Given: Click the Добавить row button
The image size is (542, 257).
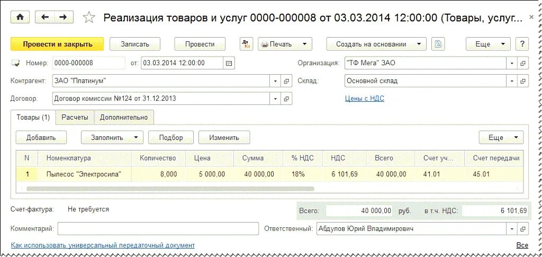Looking at the screenshot, I should tap(41, 137).
